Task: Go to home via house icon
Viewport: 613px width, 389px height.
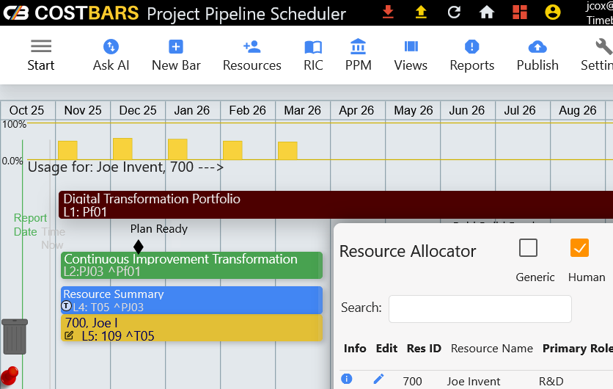Action: [x=486, y=12]
